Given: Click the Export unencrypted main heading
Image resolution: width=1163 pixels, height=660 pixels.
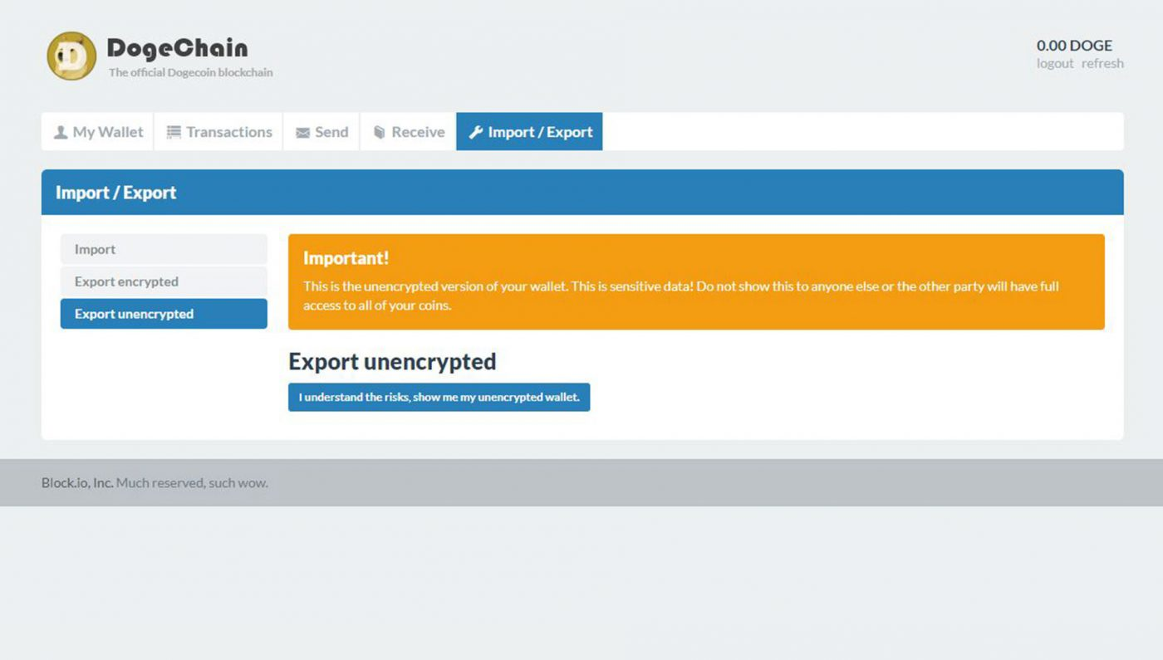Looking at the screenshot, I should tap(392, 361).
